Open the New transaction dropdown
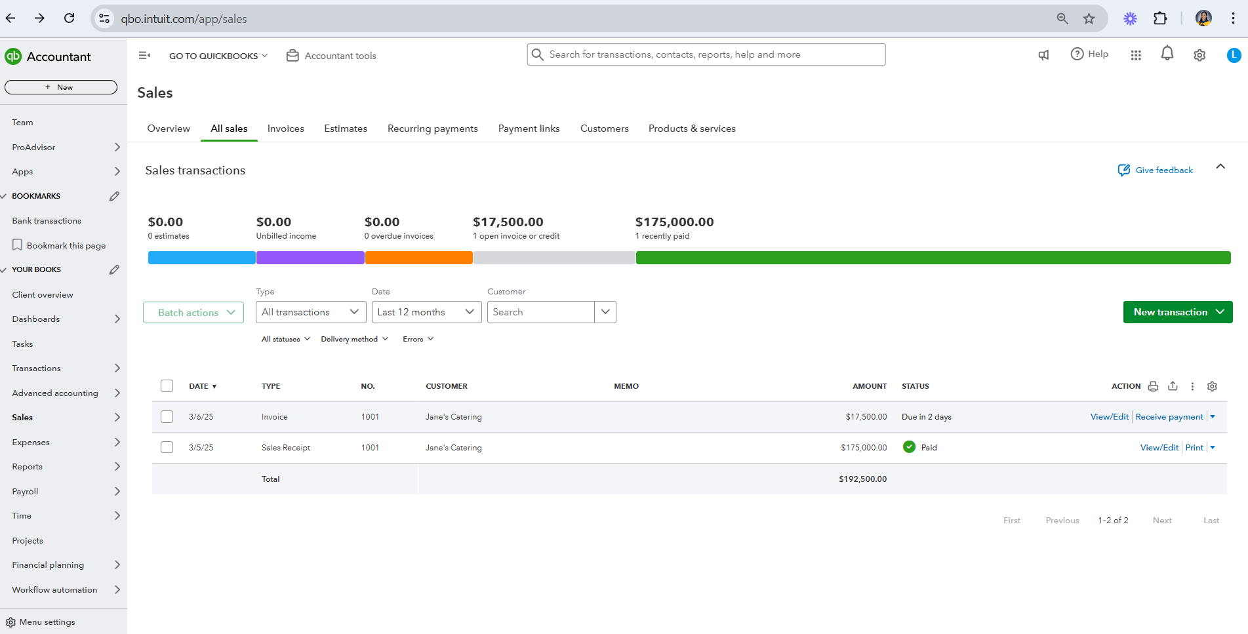The image size is (1248, 634). [x=1178, y=312]
